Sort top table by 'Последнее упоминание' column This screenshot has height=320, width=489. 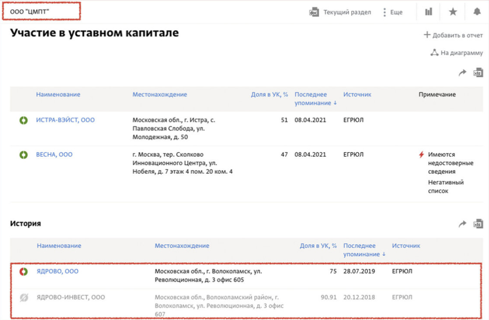point(315,99)
